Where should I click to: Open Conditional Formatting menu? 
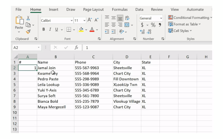(x=190, y=18)
